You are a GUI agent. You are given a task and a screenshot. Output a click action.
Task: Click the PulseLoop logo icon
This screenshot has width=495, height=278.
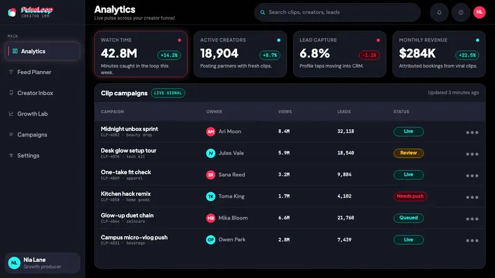click(x=12, y=12)
